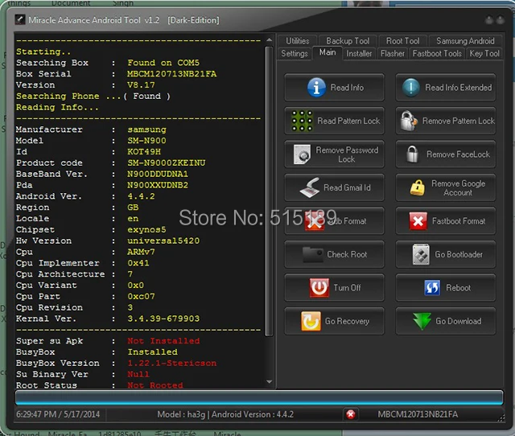
Task: Open the Utilities tab
Action: pos(297,41)
